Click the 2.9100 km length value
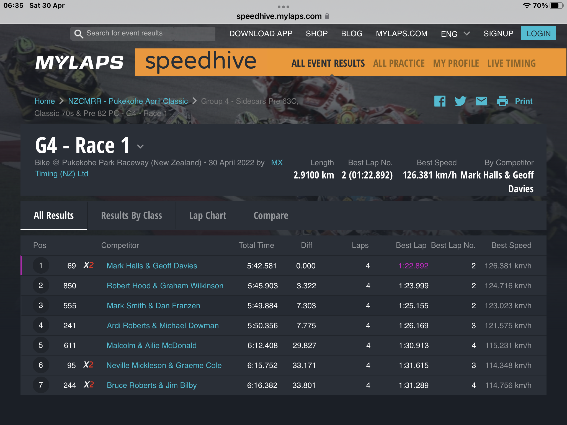567x425 pixels. (x=314, y=175)
